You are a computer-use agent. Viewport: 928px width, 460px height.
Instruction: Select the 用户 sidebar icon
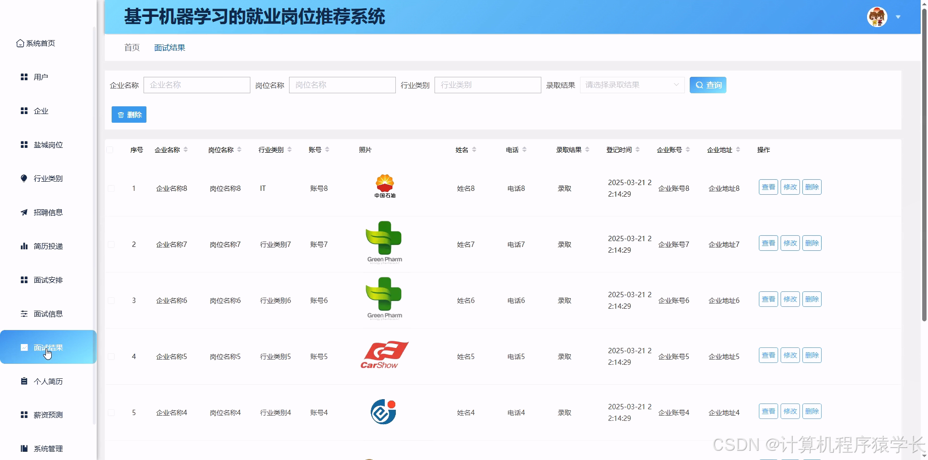pos(24,76)
